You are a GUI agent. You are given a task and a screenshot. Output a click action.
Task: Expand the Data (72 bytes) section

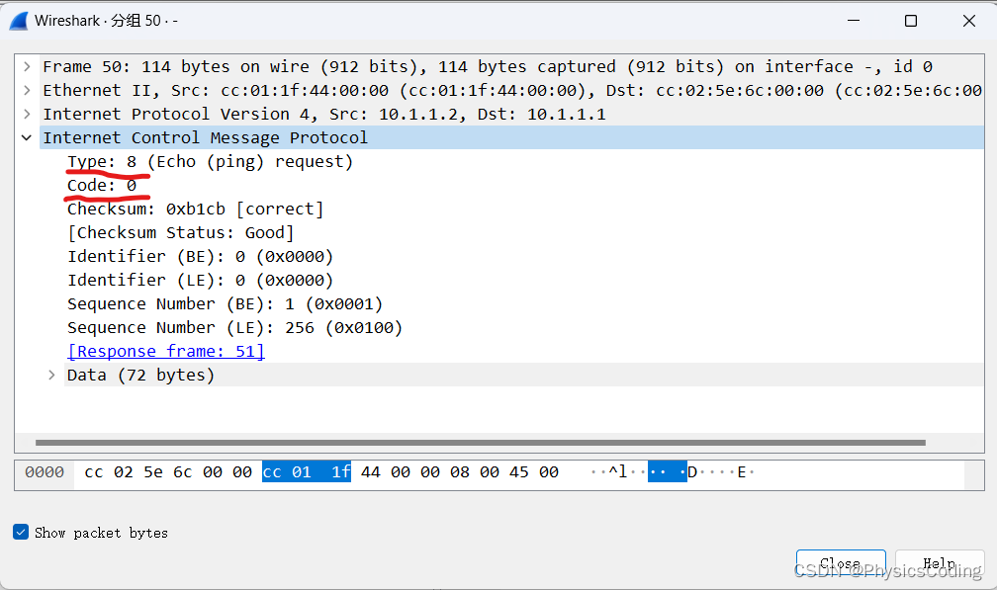(x=51, y=375)
